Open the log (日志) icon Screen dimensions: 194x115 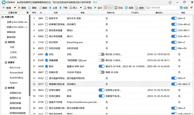point(116,8)
